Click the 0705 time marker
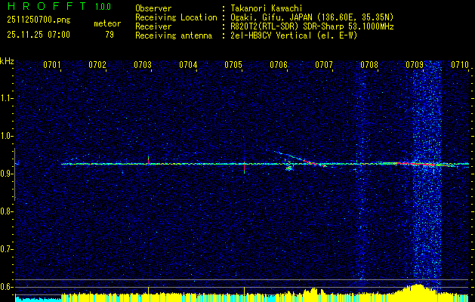 233,64
